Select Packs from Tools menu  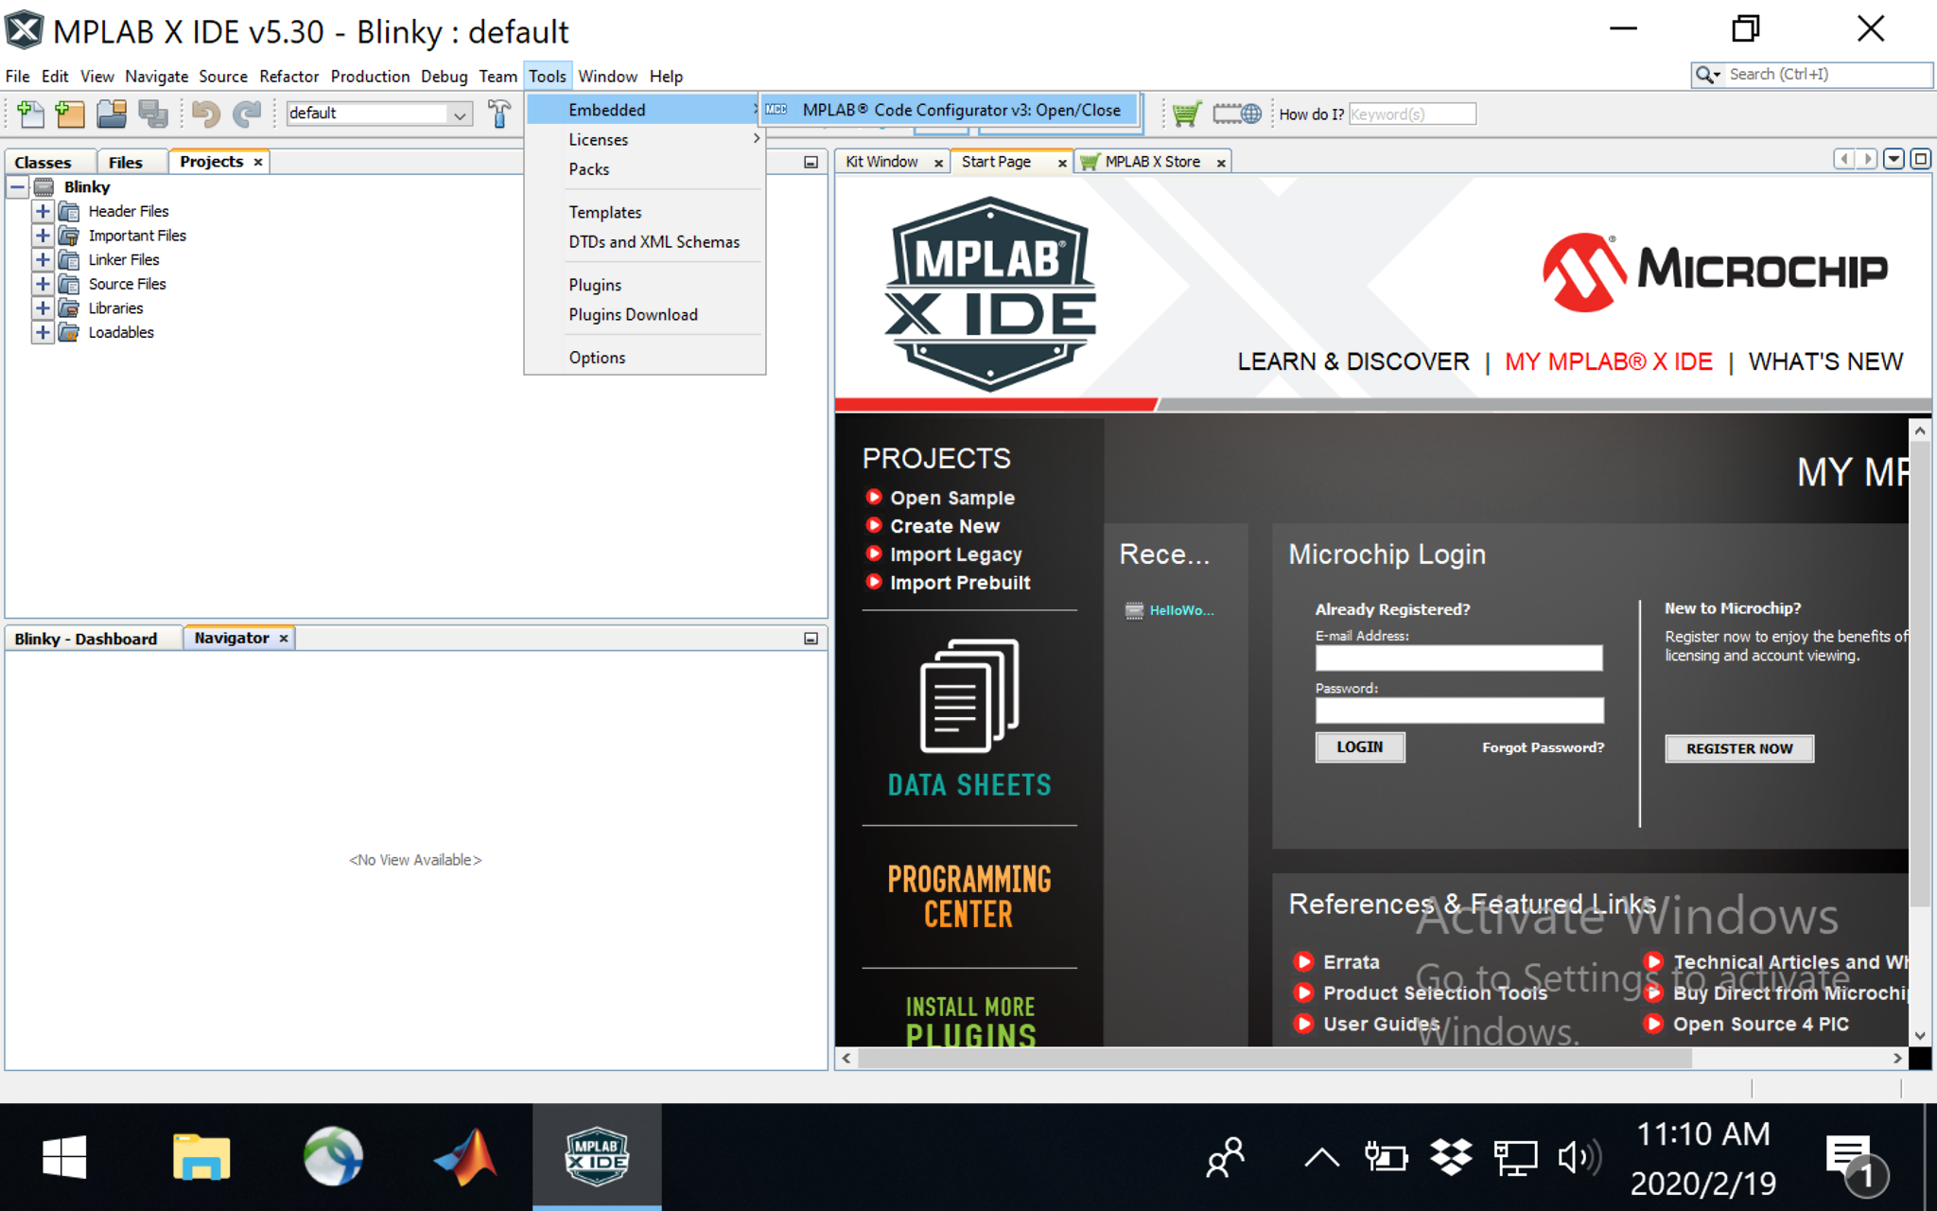tap(645, 169)
